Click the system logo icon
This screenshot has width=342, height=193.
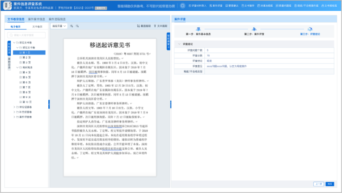click(x=7, y=6)
